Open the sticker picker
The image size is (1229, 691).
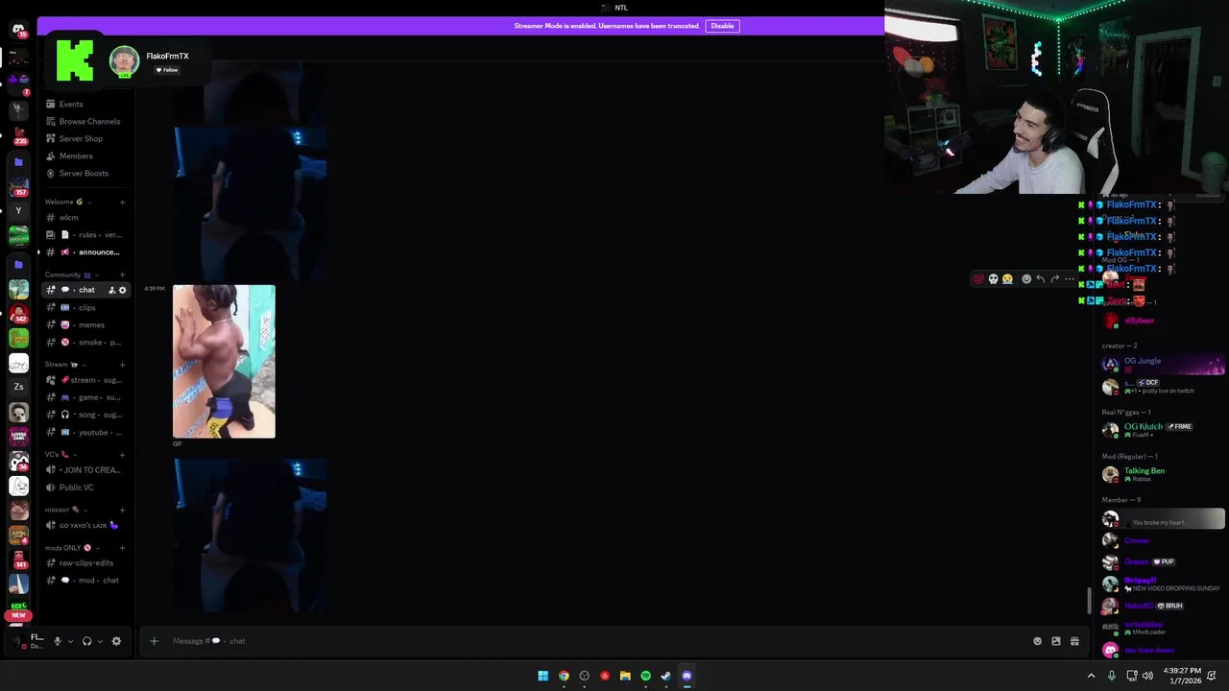(x=1056, y=641)
